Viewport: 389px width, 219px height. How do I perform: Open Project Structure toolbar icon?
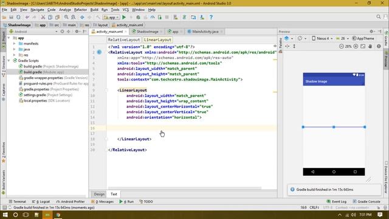pyautogui.click(x=193, y=18)
